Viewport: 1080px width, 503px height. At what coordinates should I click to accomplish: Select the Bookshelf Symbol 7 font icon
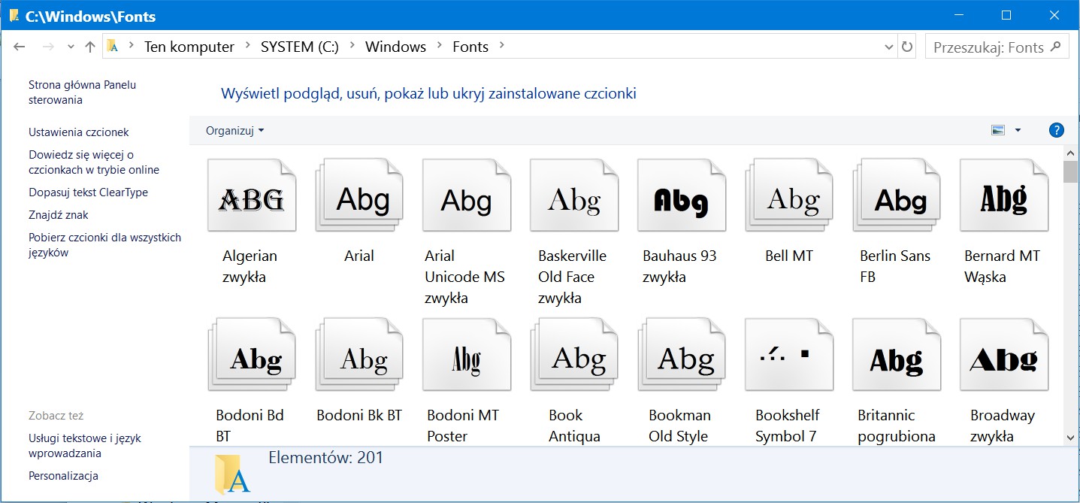click(788, 354)
